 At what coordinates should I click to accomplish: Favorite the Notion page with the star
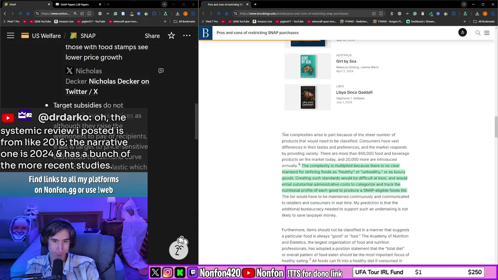(171, 36)
